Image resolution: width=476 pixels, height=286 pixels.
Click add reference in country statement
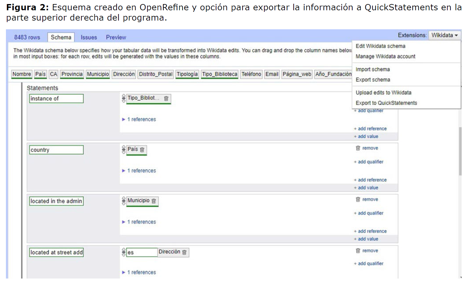[x=370, y=180]
